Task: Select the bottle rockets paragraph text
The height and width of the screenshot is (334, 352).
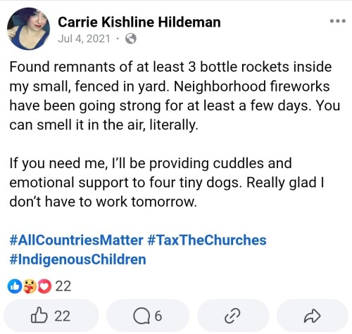Action: 175,96
